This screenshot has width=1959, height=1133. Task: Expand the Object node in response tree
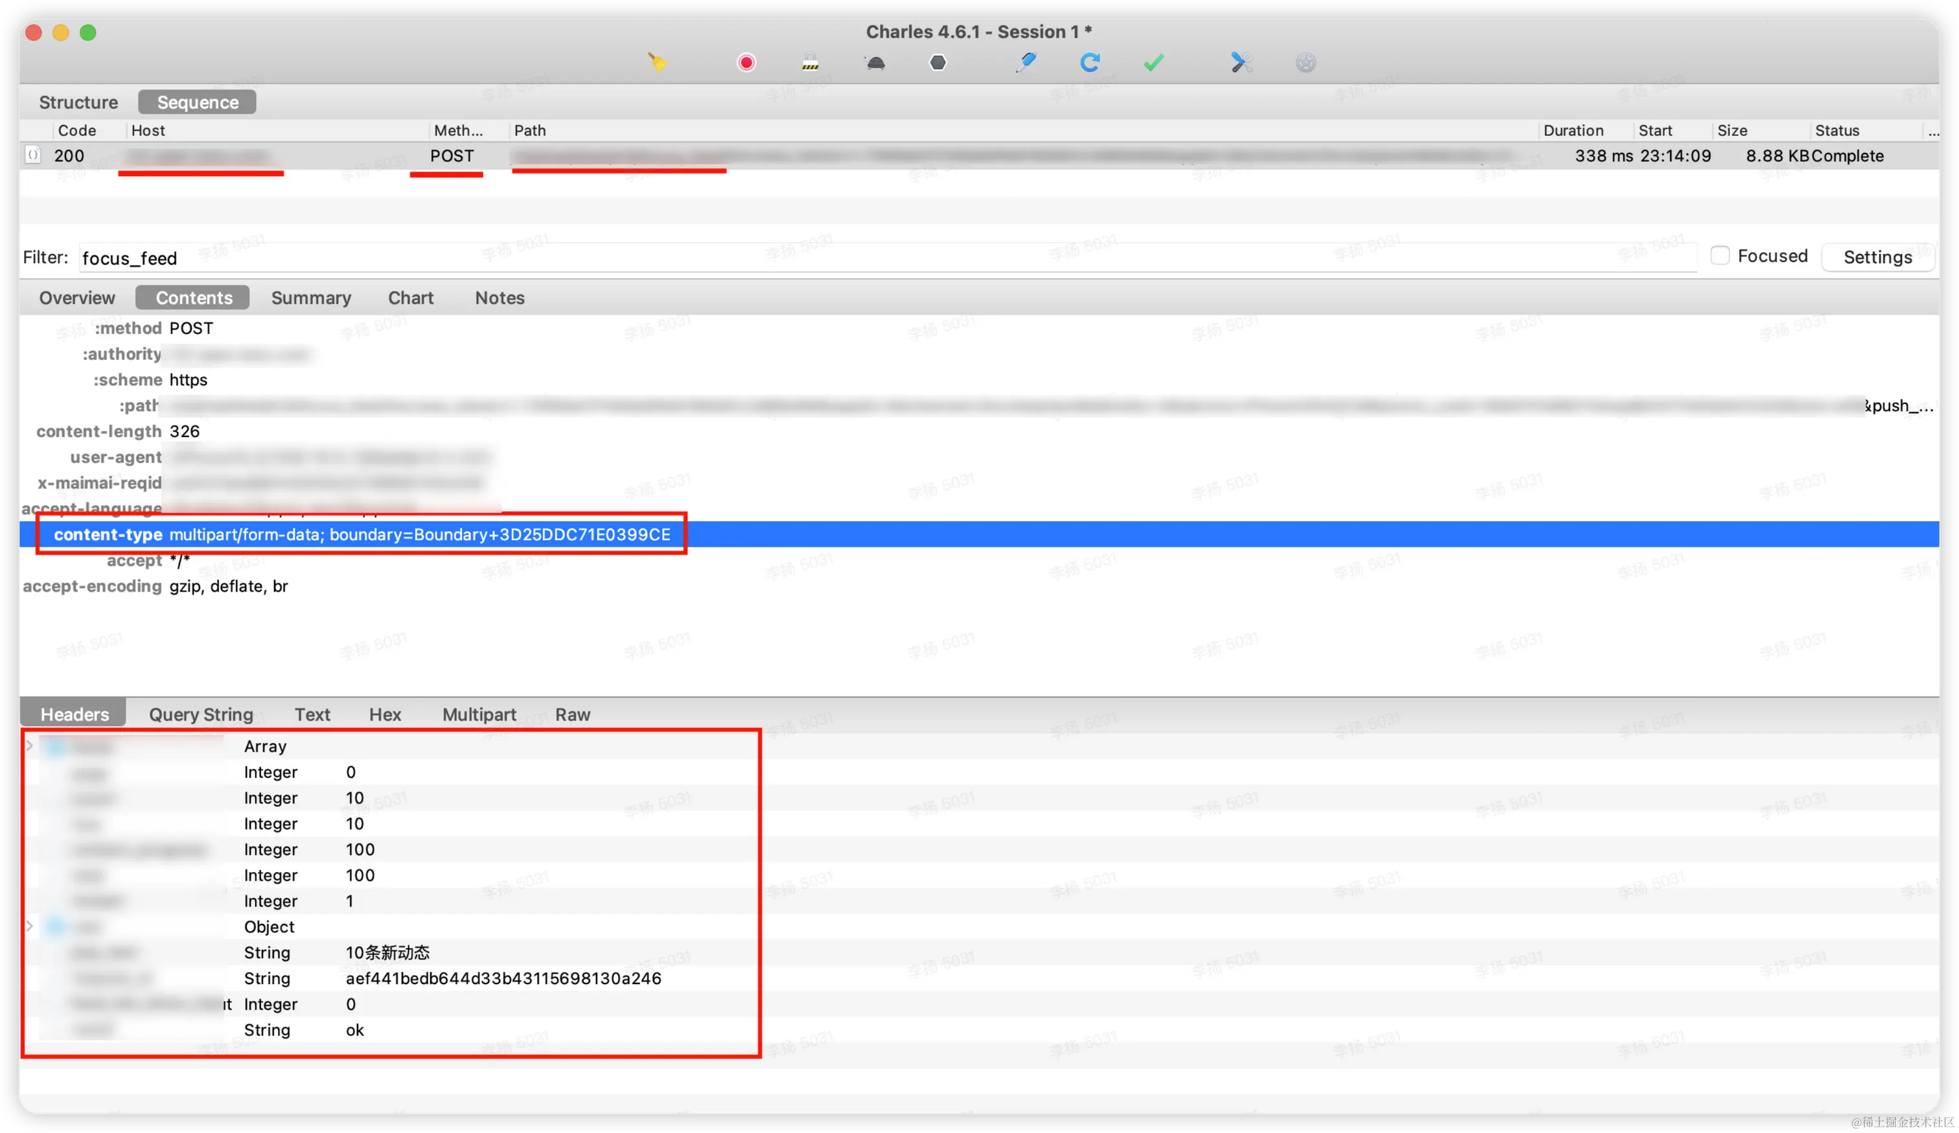pos(30,926)
